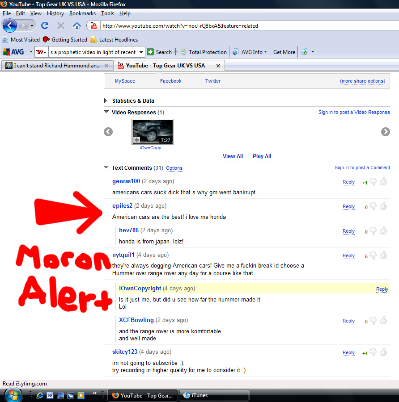Thumbs up hev786's comment
The width and height of the screenshot is (399, 402).
[383, 231]
